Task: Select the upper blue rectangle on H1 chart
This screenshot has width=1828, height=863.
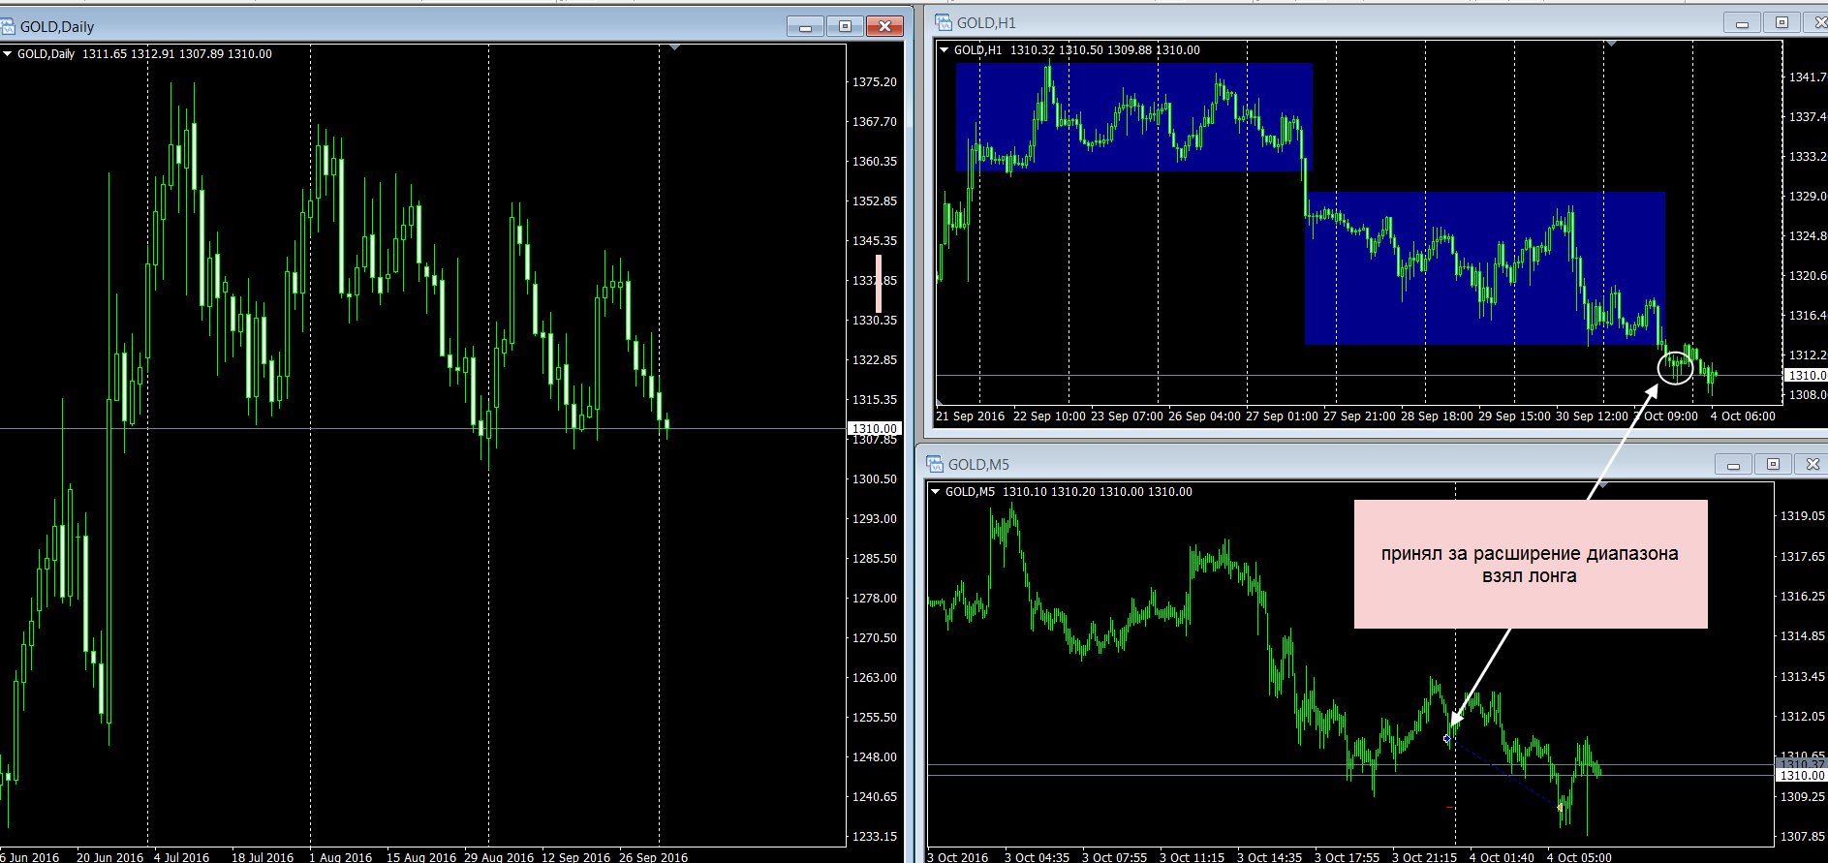Action: click(x=1134, y=117)
